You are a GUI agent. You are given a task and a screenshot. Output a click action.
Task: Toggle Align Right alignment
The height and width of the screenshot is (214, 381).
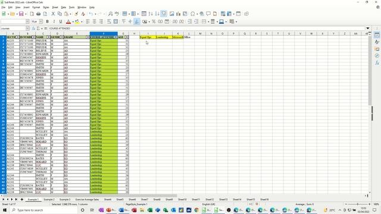pos(101,21)
